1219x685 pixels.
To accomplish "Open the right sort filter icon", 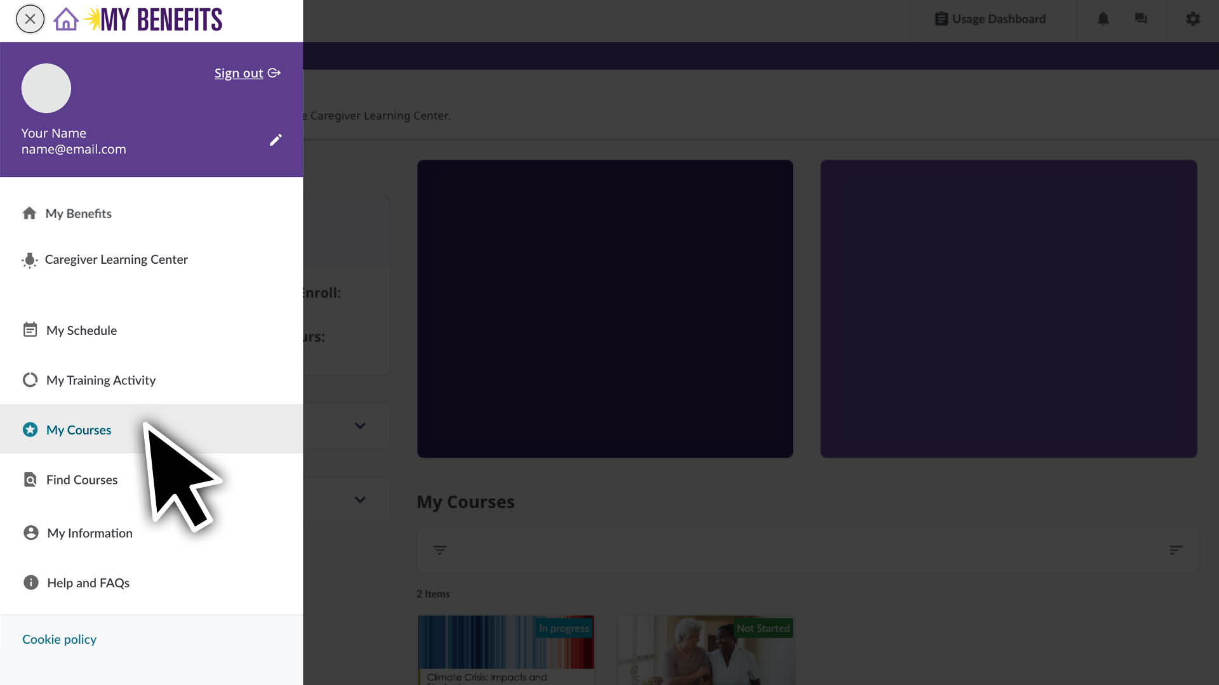I will pos(1176,550).
